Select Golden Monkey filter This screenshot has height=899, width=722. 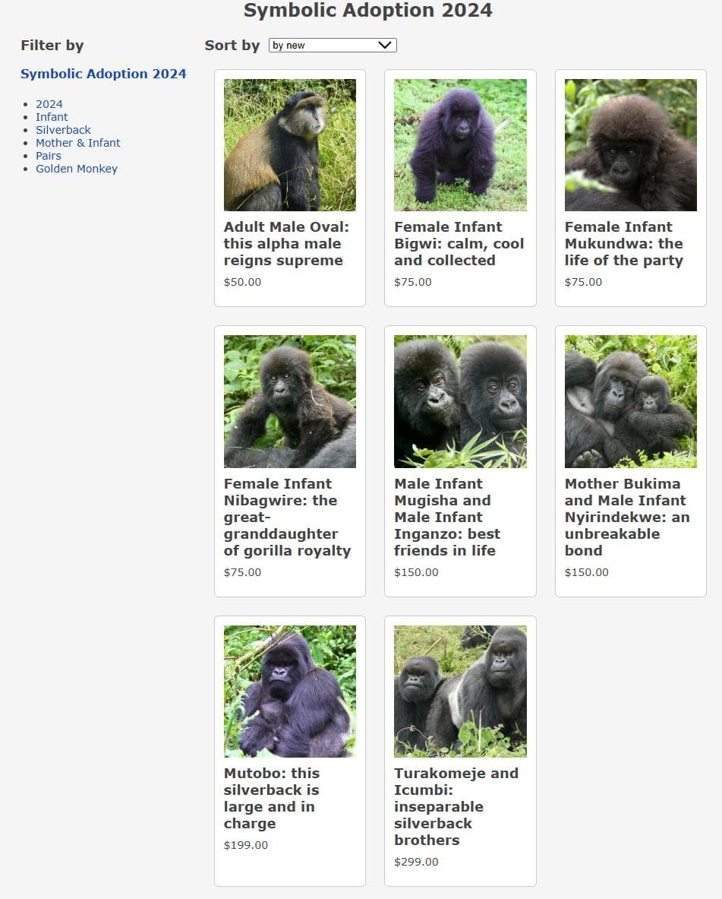point(76,169)
